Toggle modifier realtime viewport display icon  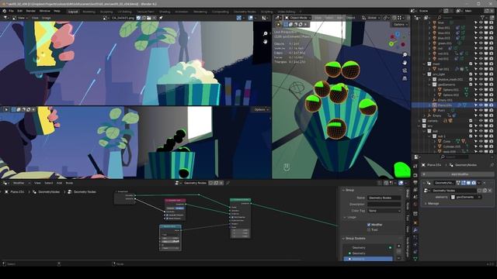[x=468, y=183]
